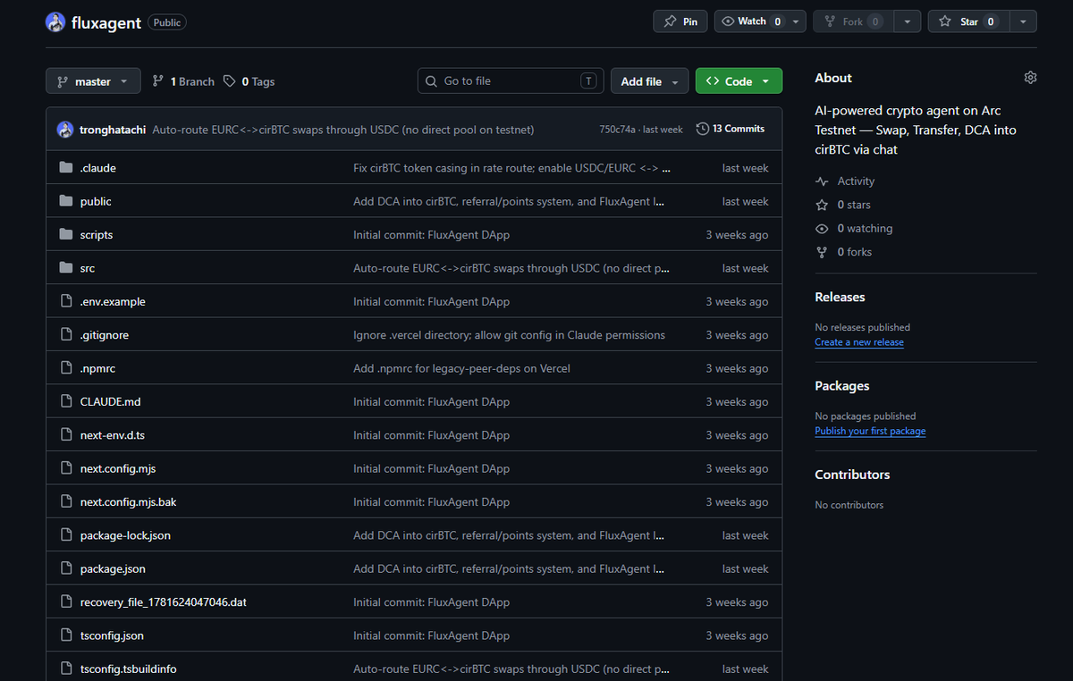This screenshot has width=1073, height=681.
Task: Expand the Fork options dropdown arrow
Action: (908, 21)
